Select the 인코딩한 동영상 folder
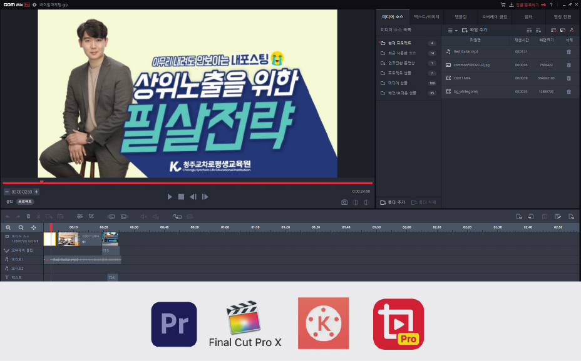The image size is (581, 361). point(408,63)
